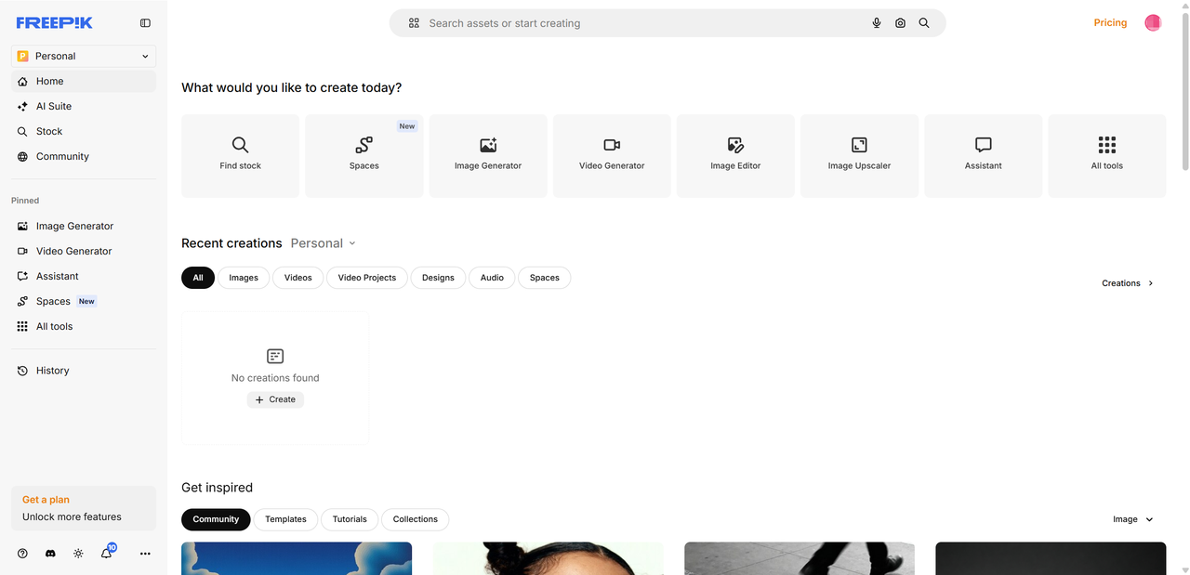Open the Pricing link
1190x575 pixels.
[1110, 23]
